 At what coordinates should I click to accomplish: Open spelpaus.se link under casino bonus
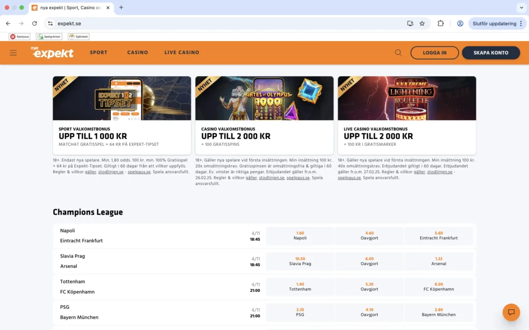pyautogui.click(x=298, y=178)
